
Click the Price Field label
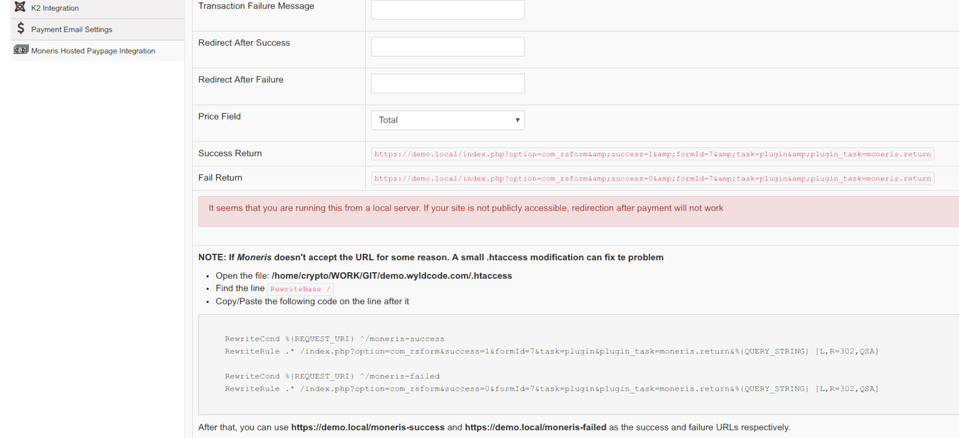220,116
